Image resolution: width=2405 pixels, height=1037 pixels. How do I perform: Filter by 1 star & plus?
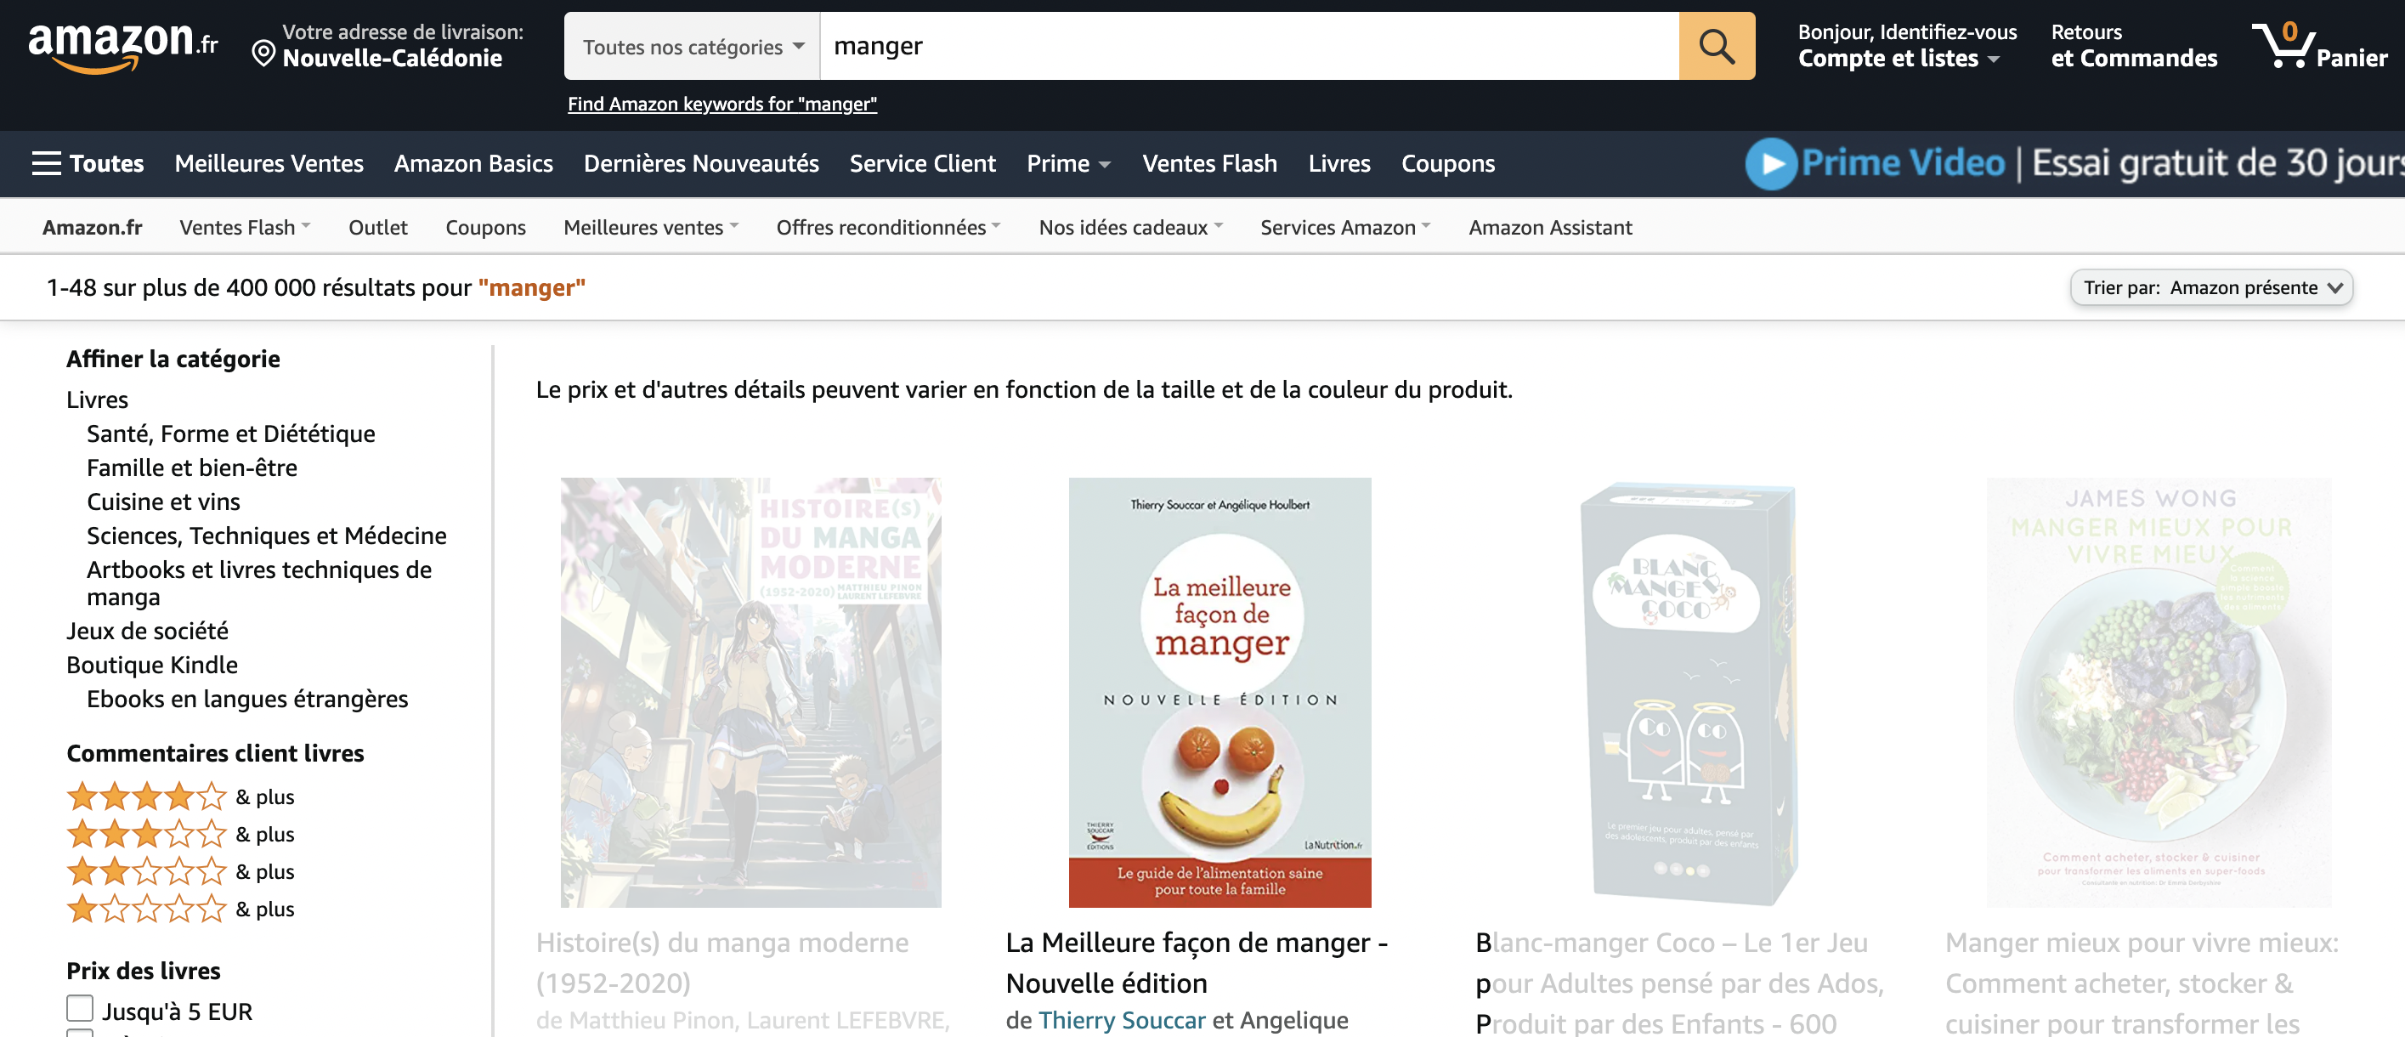tap(180, 908)
